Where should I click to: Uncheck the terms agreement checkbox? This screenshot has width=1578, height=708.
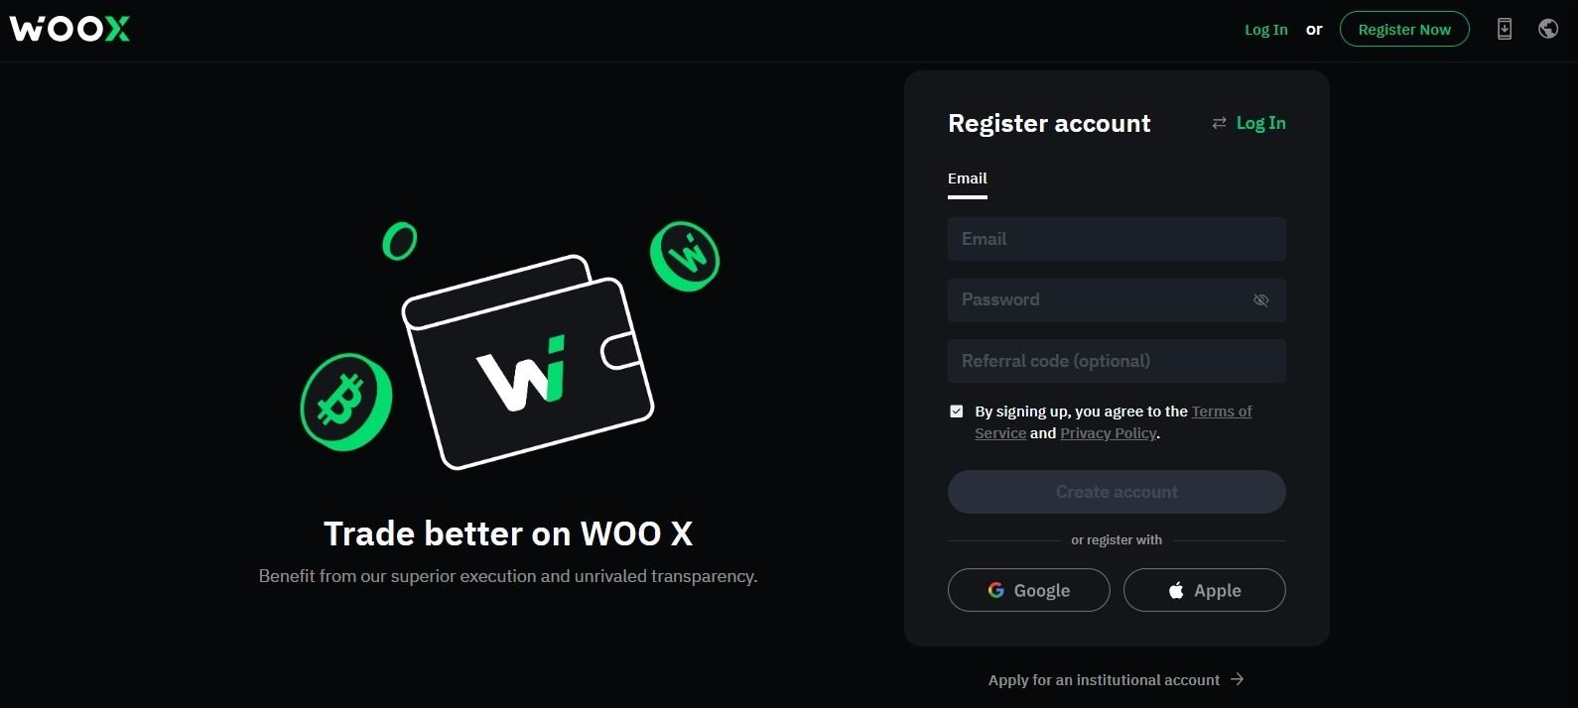(x=957, y=411)
